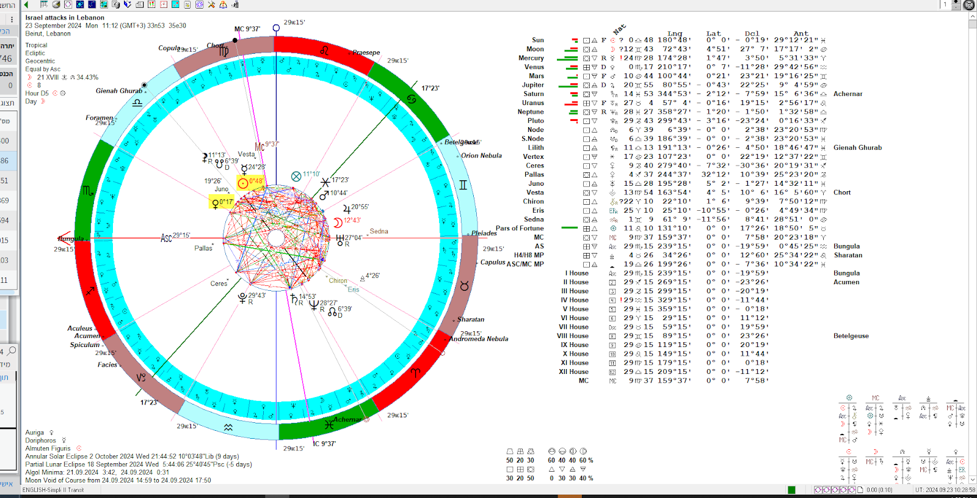Select the Venus row label

534,67
